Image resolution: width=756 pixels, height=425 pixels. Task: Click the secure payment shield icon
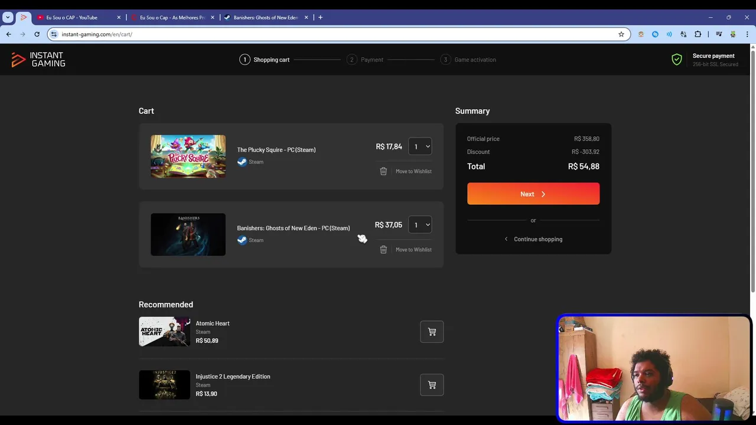[x=677, y=60]
